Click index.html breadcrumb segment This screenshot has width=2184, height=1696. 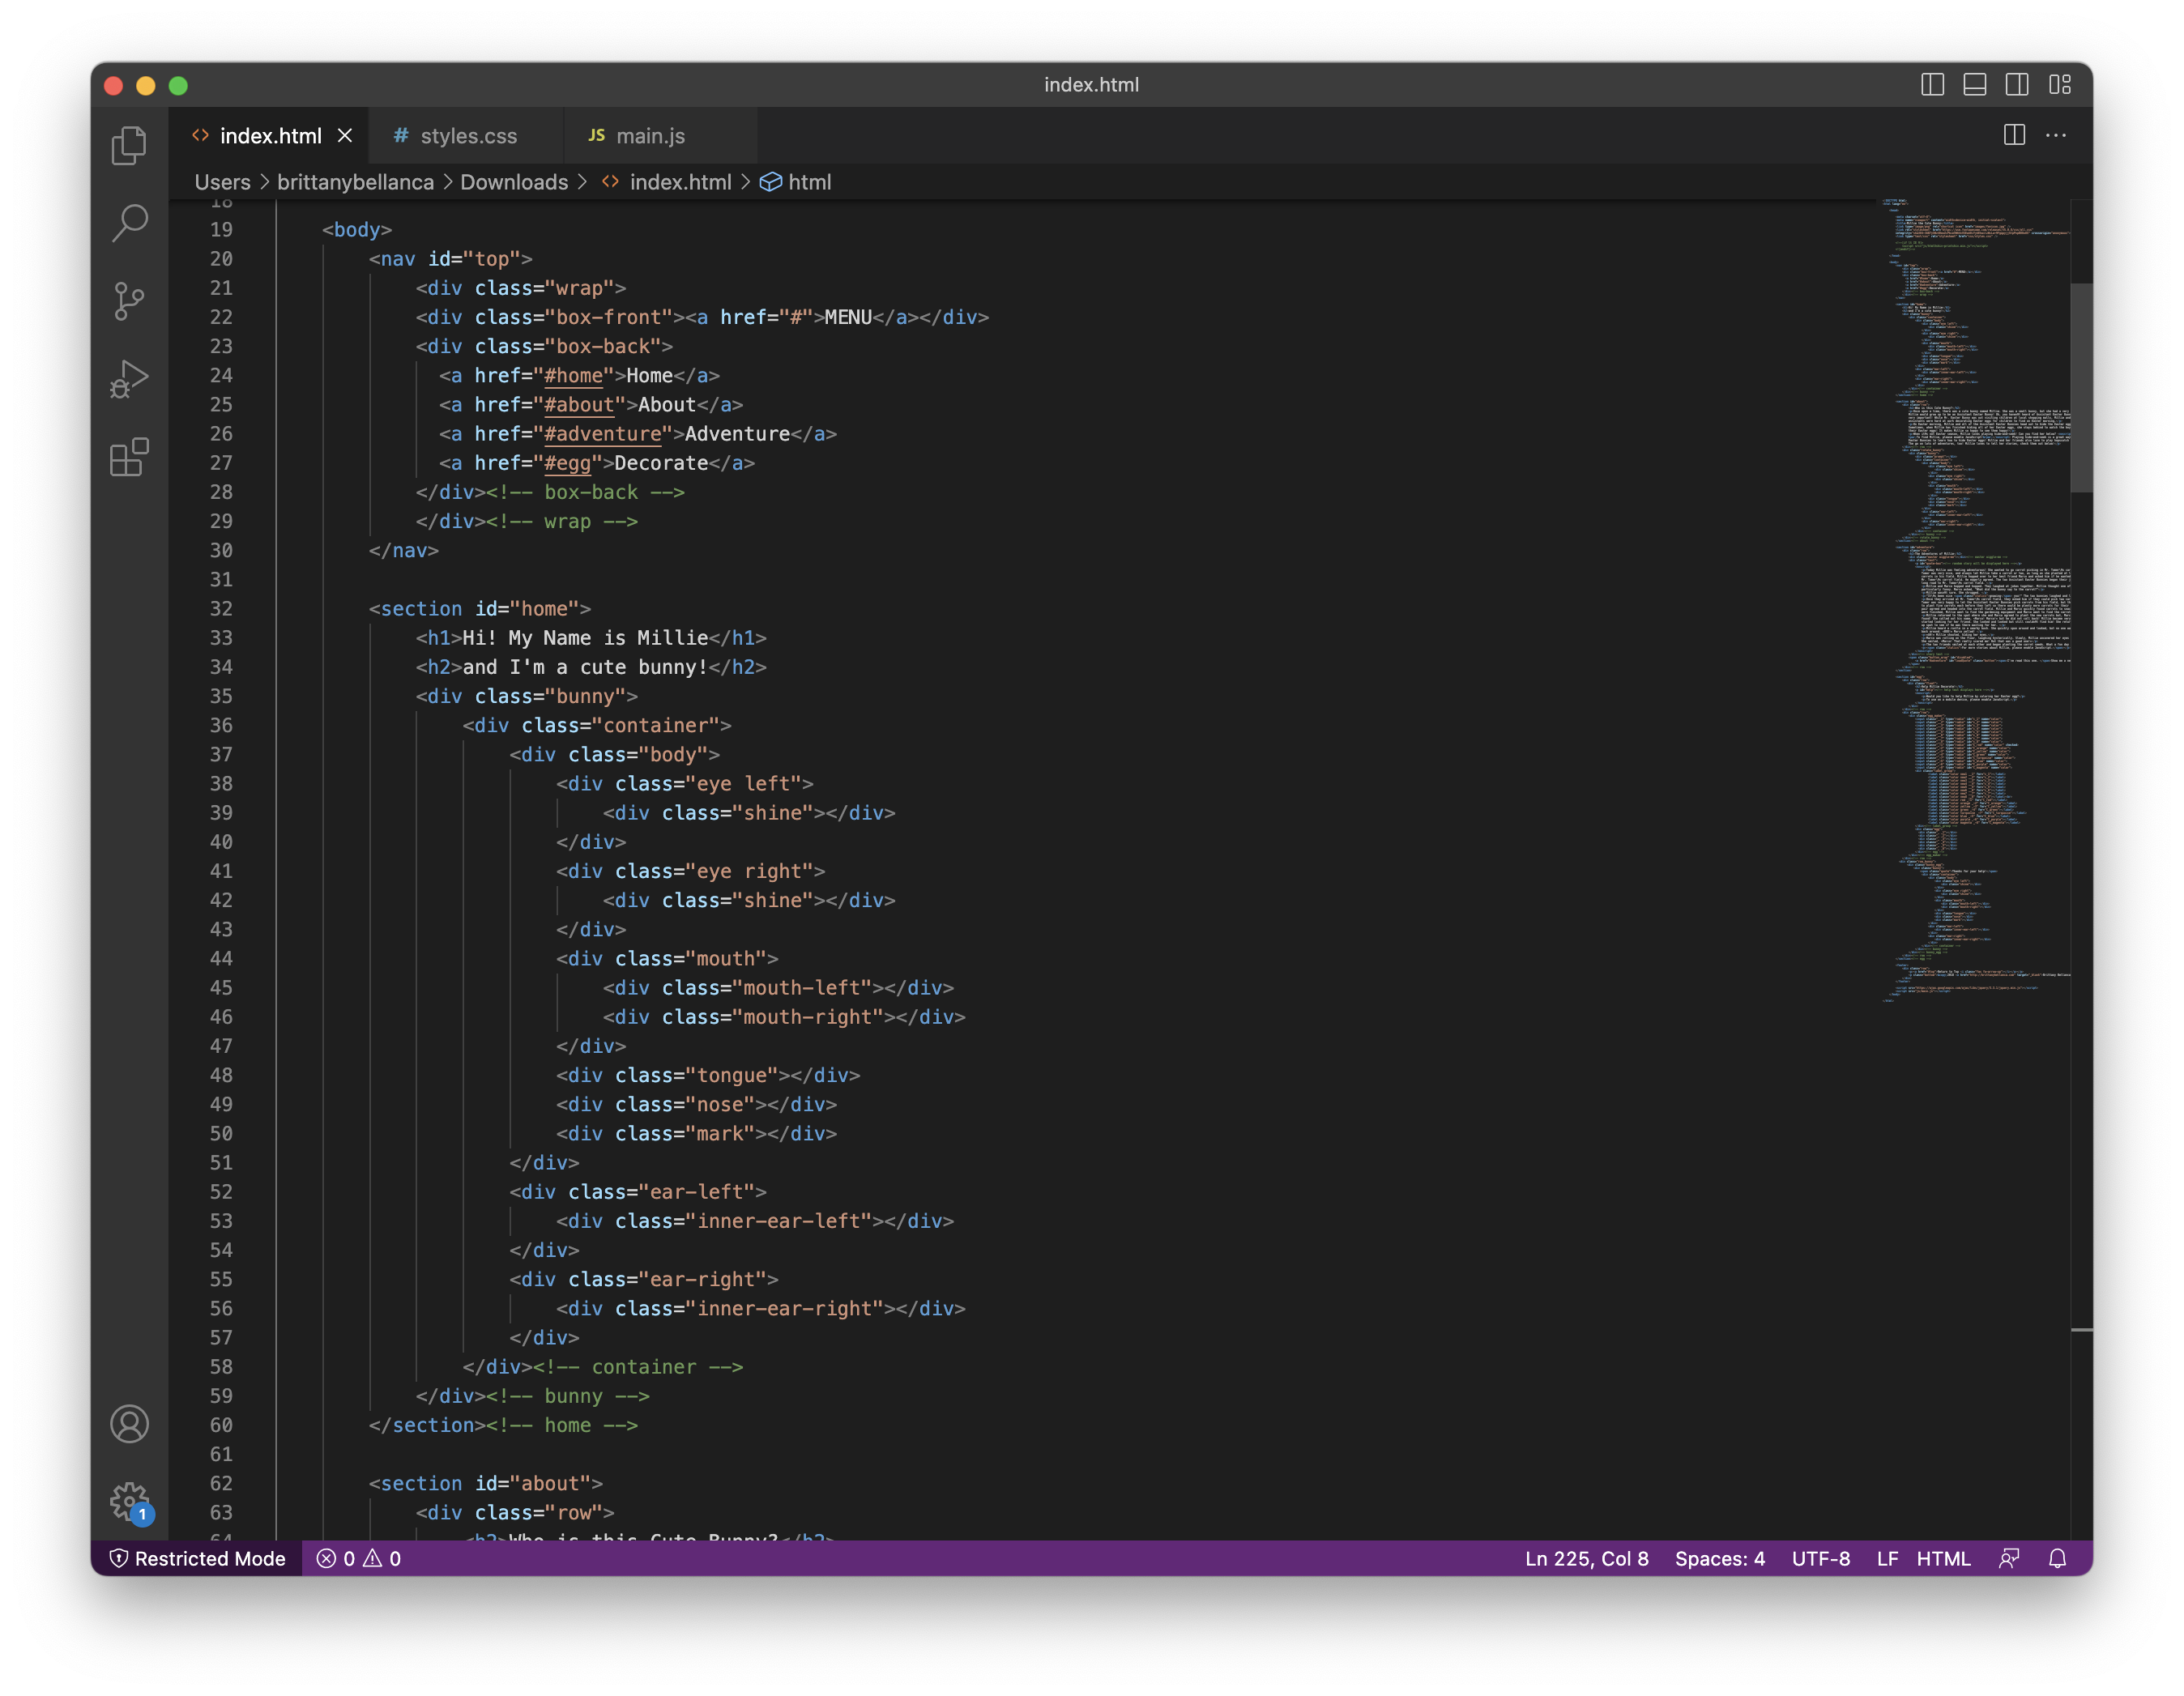coord(667,182)
